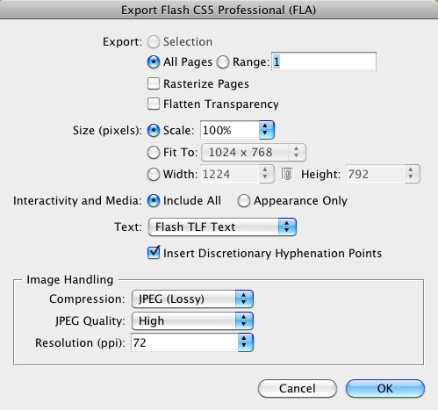Select the Fit To radio button
The width and height of the screenshot is (438, 410).
point(154,153)
